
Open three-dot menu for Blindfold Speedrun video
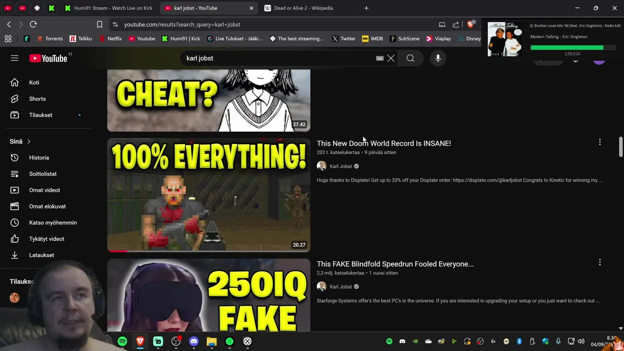click(x=600, y=262)
